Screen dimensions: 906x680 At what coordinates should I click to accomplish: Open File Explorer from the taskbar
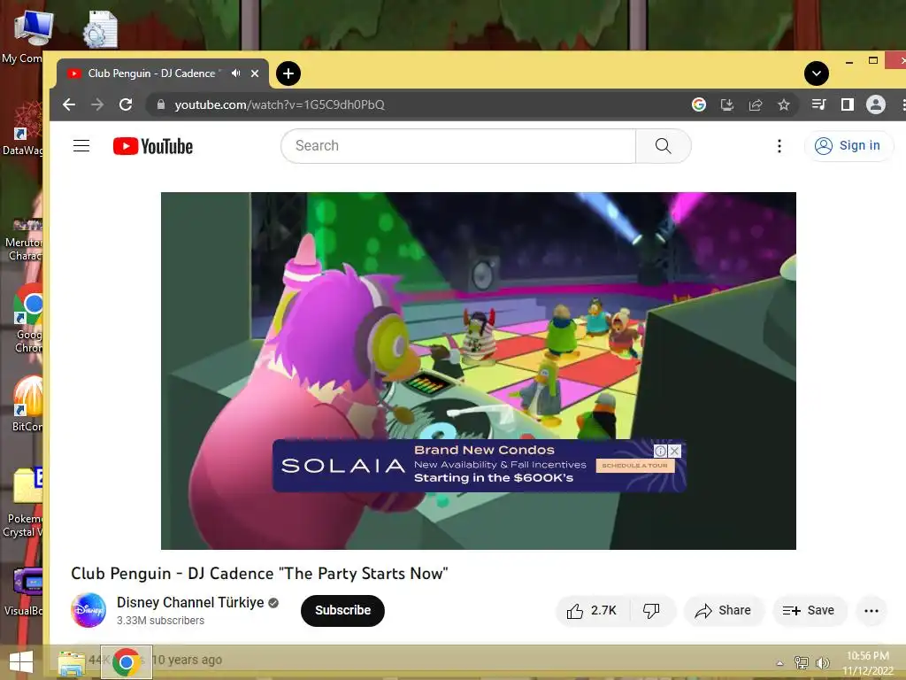pos(72,662)
